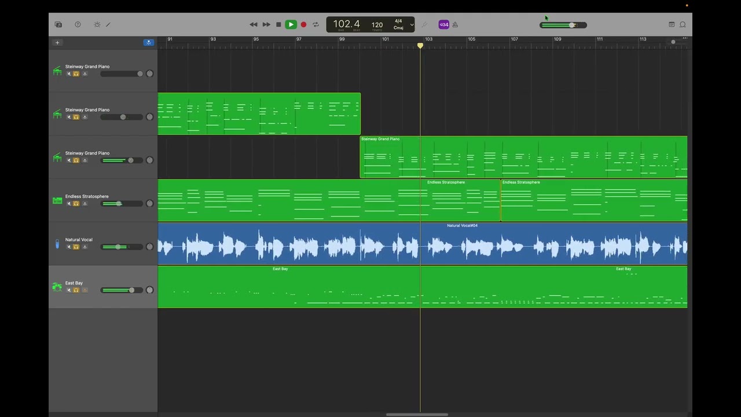The height and width of the screenshot is (417, 741).
Task: Add a new track with plus button
Action: click(x=57, y=42)
